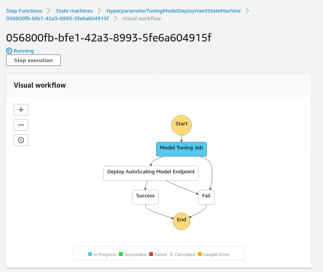Click the In Progress blue legend swatch
The height and width of the screenshot is (272, 323).
coord(90,254)
